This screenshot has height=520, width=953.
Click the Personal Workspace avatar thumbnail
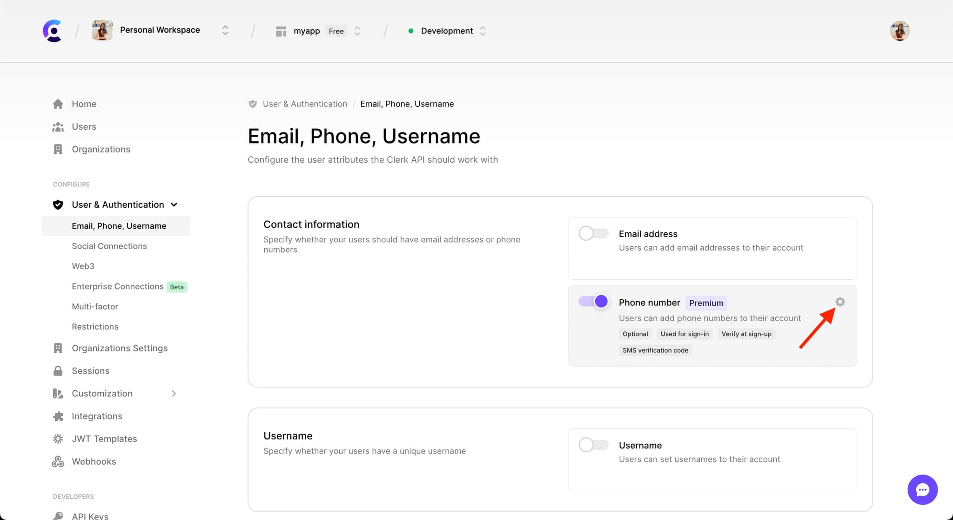[102, 30]
